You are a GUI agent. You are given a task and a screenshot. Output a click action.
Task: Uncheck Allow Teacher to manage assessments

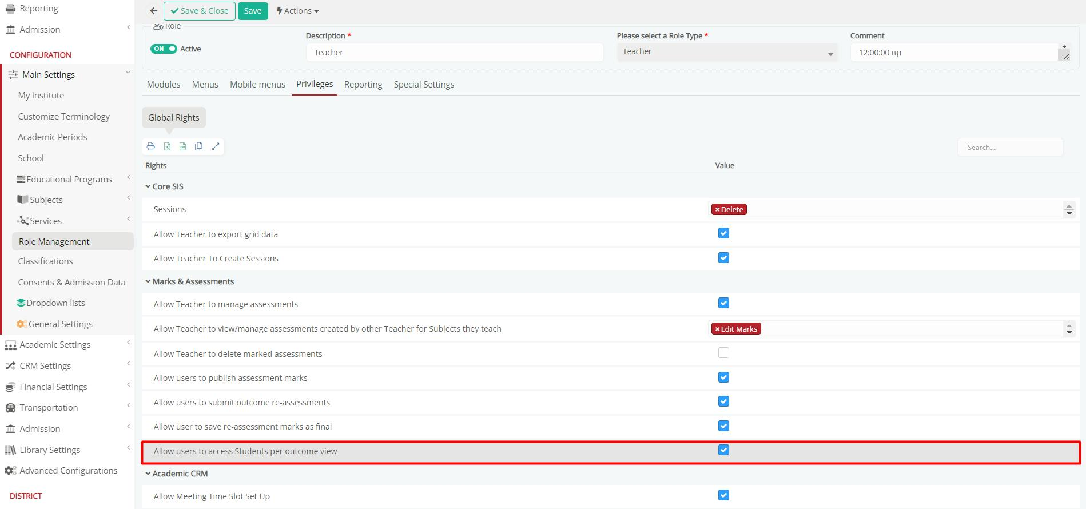click(723, 303)
